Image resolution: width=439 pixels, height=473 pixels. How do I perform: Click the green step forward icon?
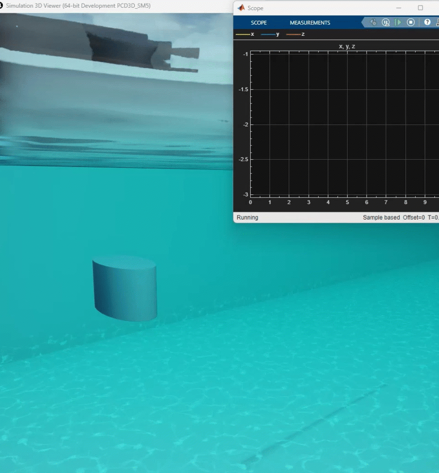point(398,22)
